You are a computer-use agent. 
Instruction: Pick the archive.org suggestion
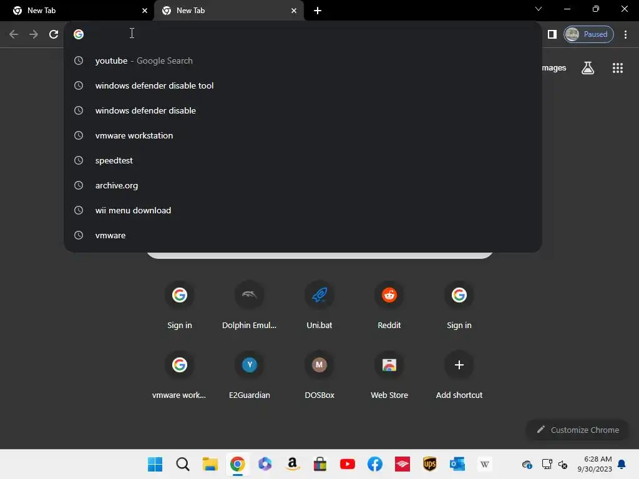point(303,185)
